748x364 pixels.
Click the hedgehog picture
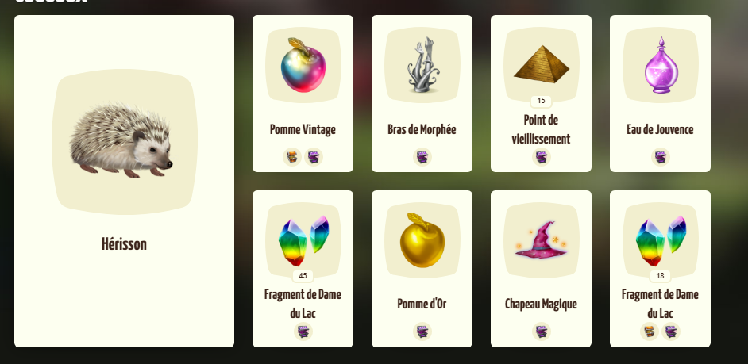tap(121, 140)
